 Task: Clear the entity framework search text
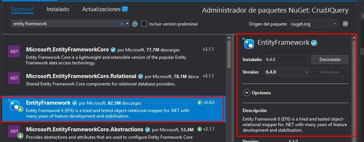[122, 24]
